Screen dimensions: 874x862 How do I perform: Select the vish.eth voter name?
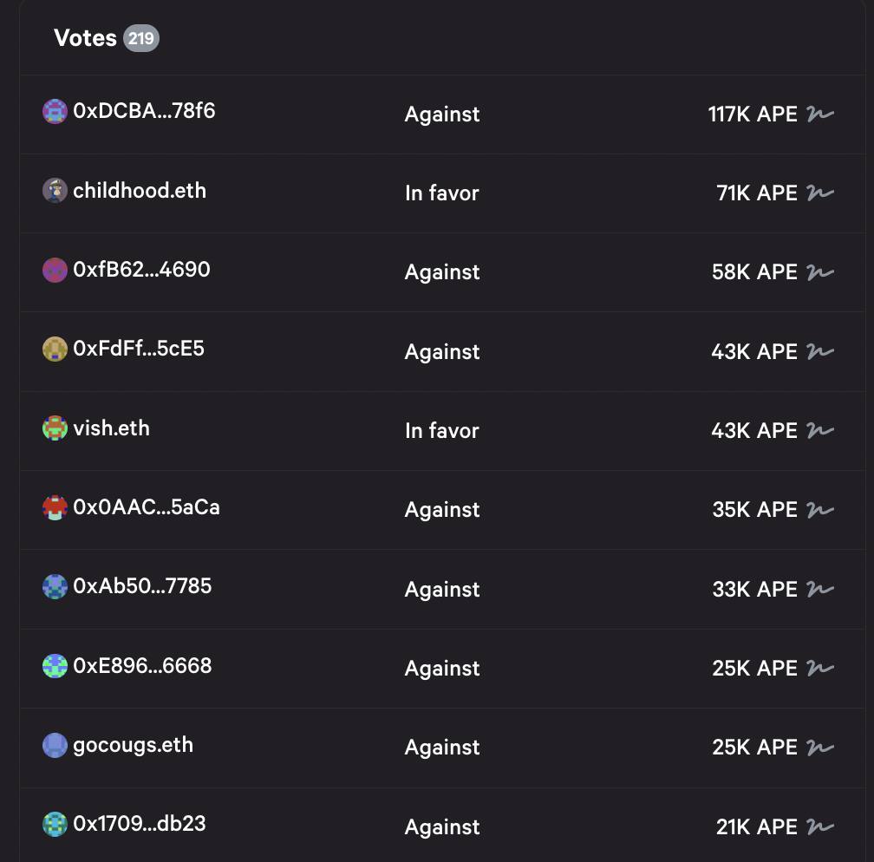pyautogui.click(x=111, y=428)
